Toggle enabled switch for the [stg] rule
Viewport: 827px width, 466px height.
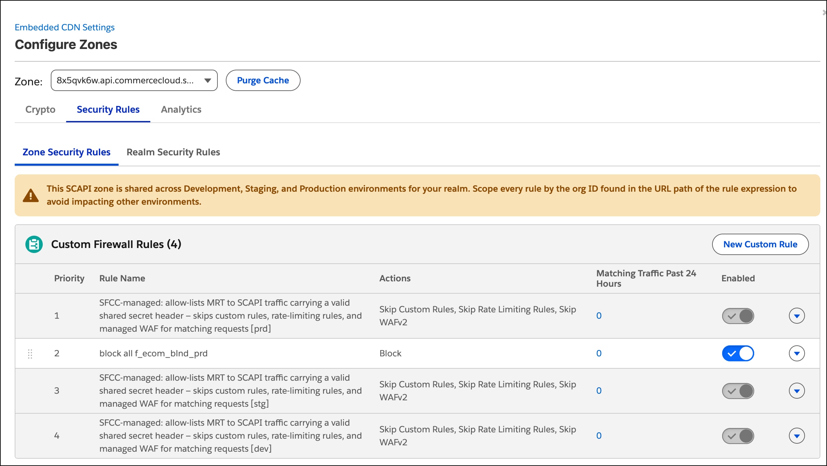click(738, 391)
